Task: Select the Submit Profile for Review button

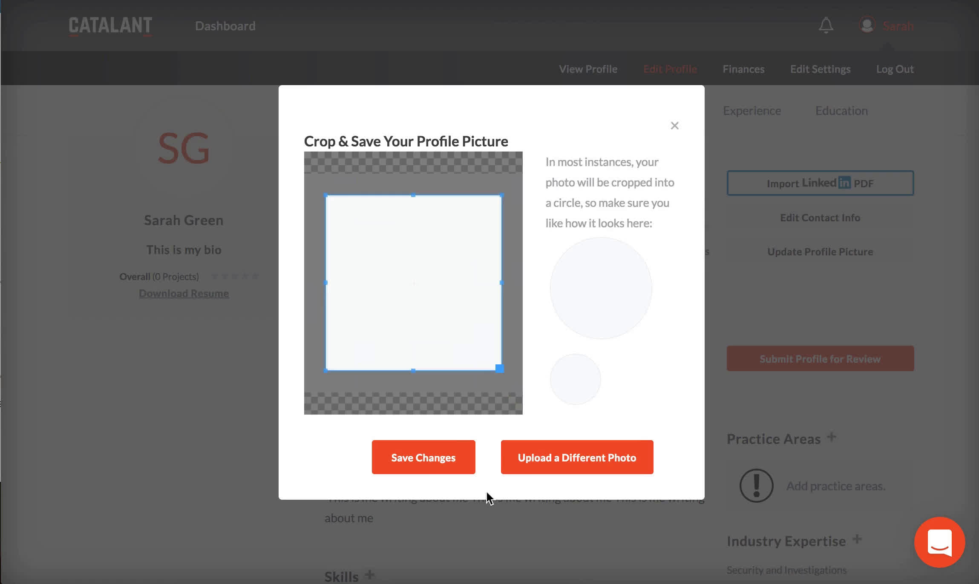Action: pos(821,359)
